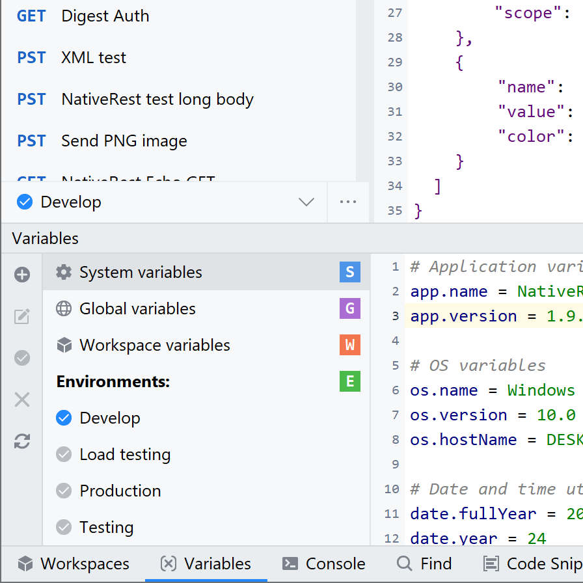Activate the Testing environment check
Screen dimensions: 583x583
(64, 527)
